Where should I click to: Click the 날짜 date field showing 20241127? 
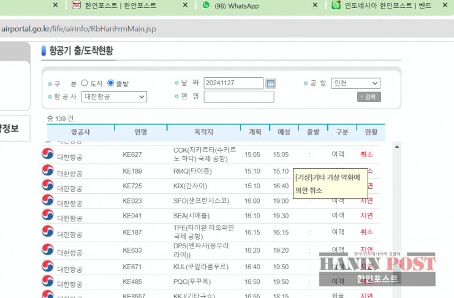[x=233, y=83]
